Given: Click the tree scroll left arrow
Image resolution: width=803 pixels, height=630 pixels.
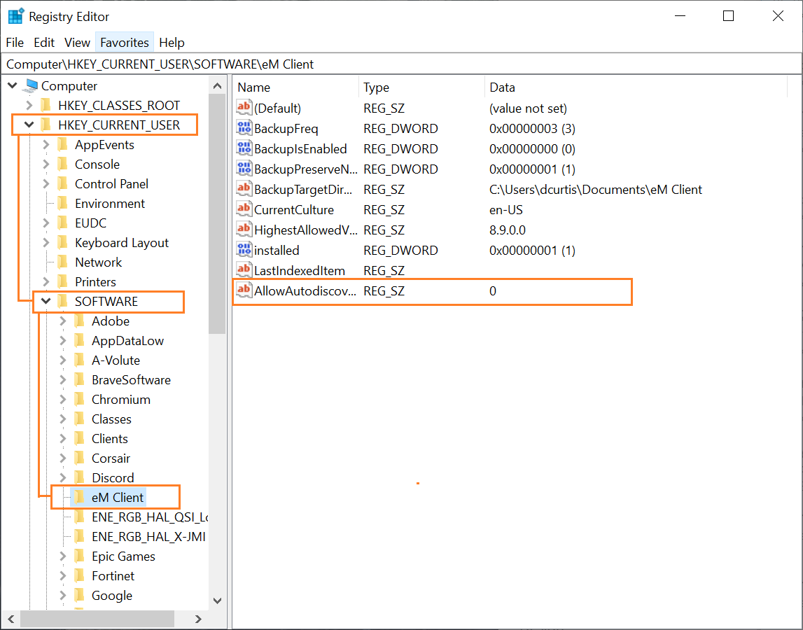Looking at the screenshot, I should tap(11, 619).
